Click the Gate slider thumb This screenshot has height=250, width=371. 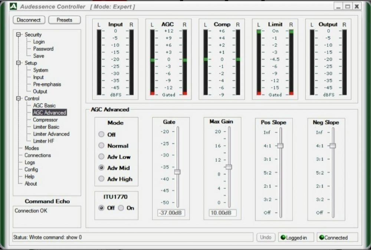(x=177, y=172)
